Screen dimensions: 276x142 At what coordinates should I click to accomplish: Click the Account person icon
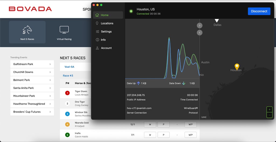point(97,48)
